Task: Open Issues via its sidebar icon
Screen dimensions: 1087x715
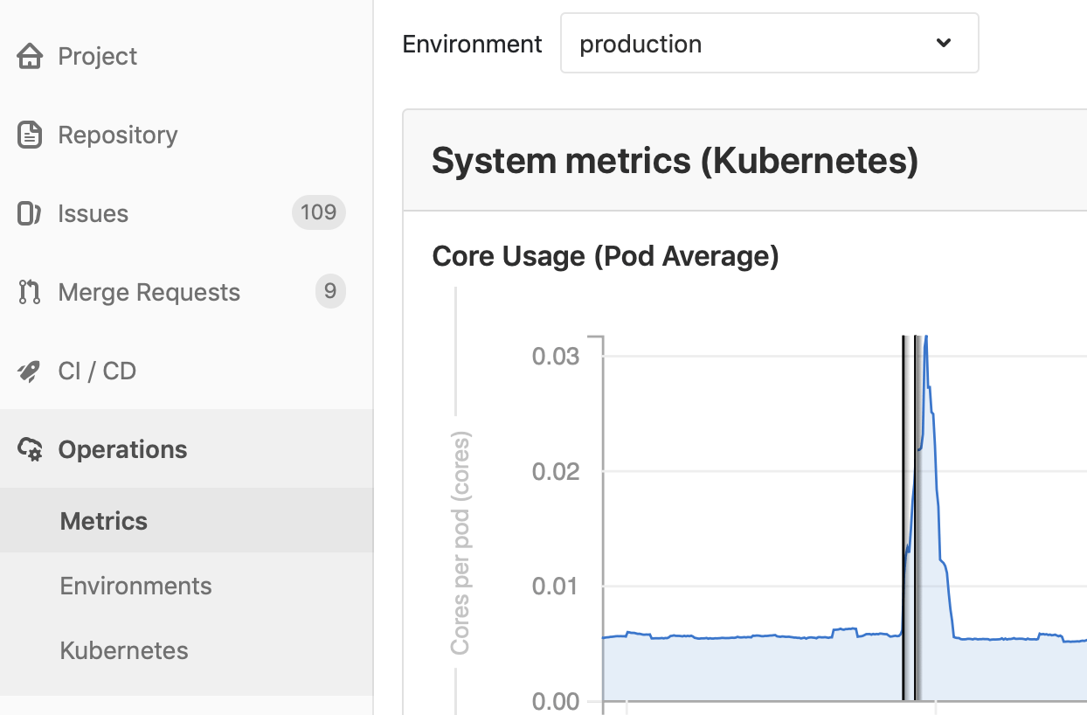Action: click(29, 213)
